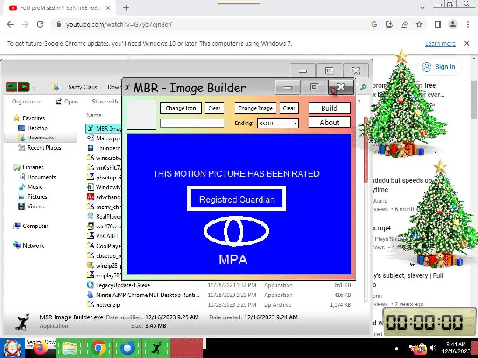
Task: Open the Organize menu in Explorer
Action: (26, 102)
